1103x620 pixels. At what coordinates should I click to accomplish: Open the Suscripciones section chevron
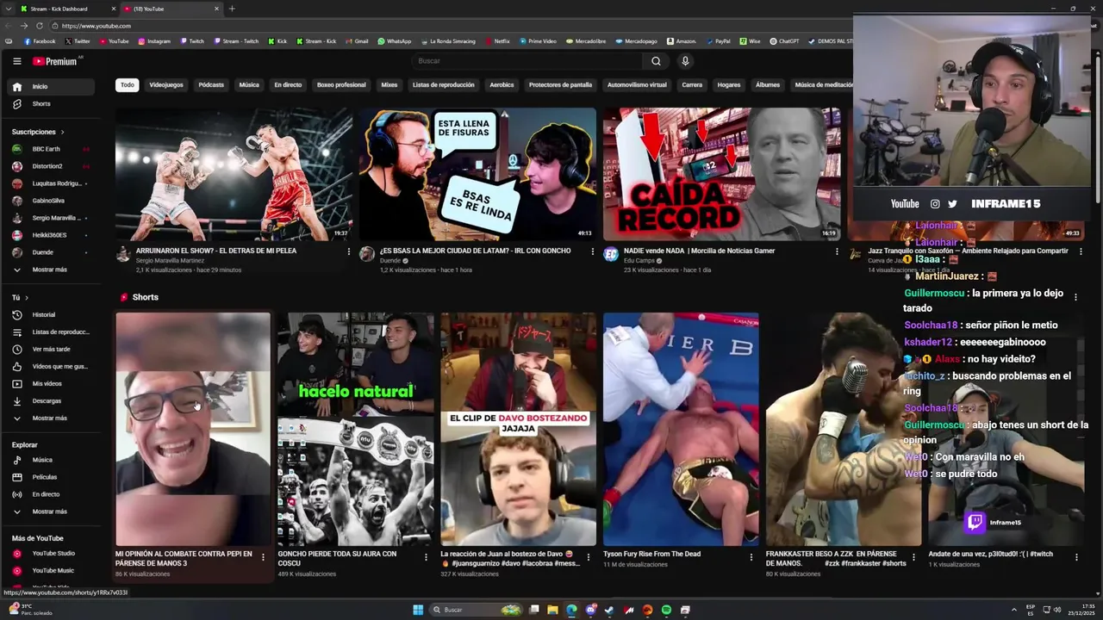point(62,132)
